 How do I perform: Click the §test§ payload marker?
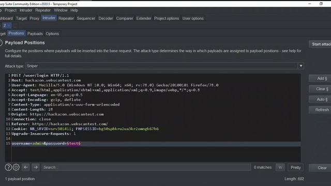pyautogui.click(x=73, y=144)
